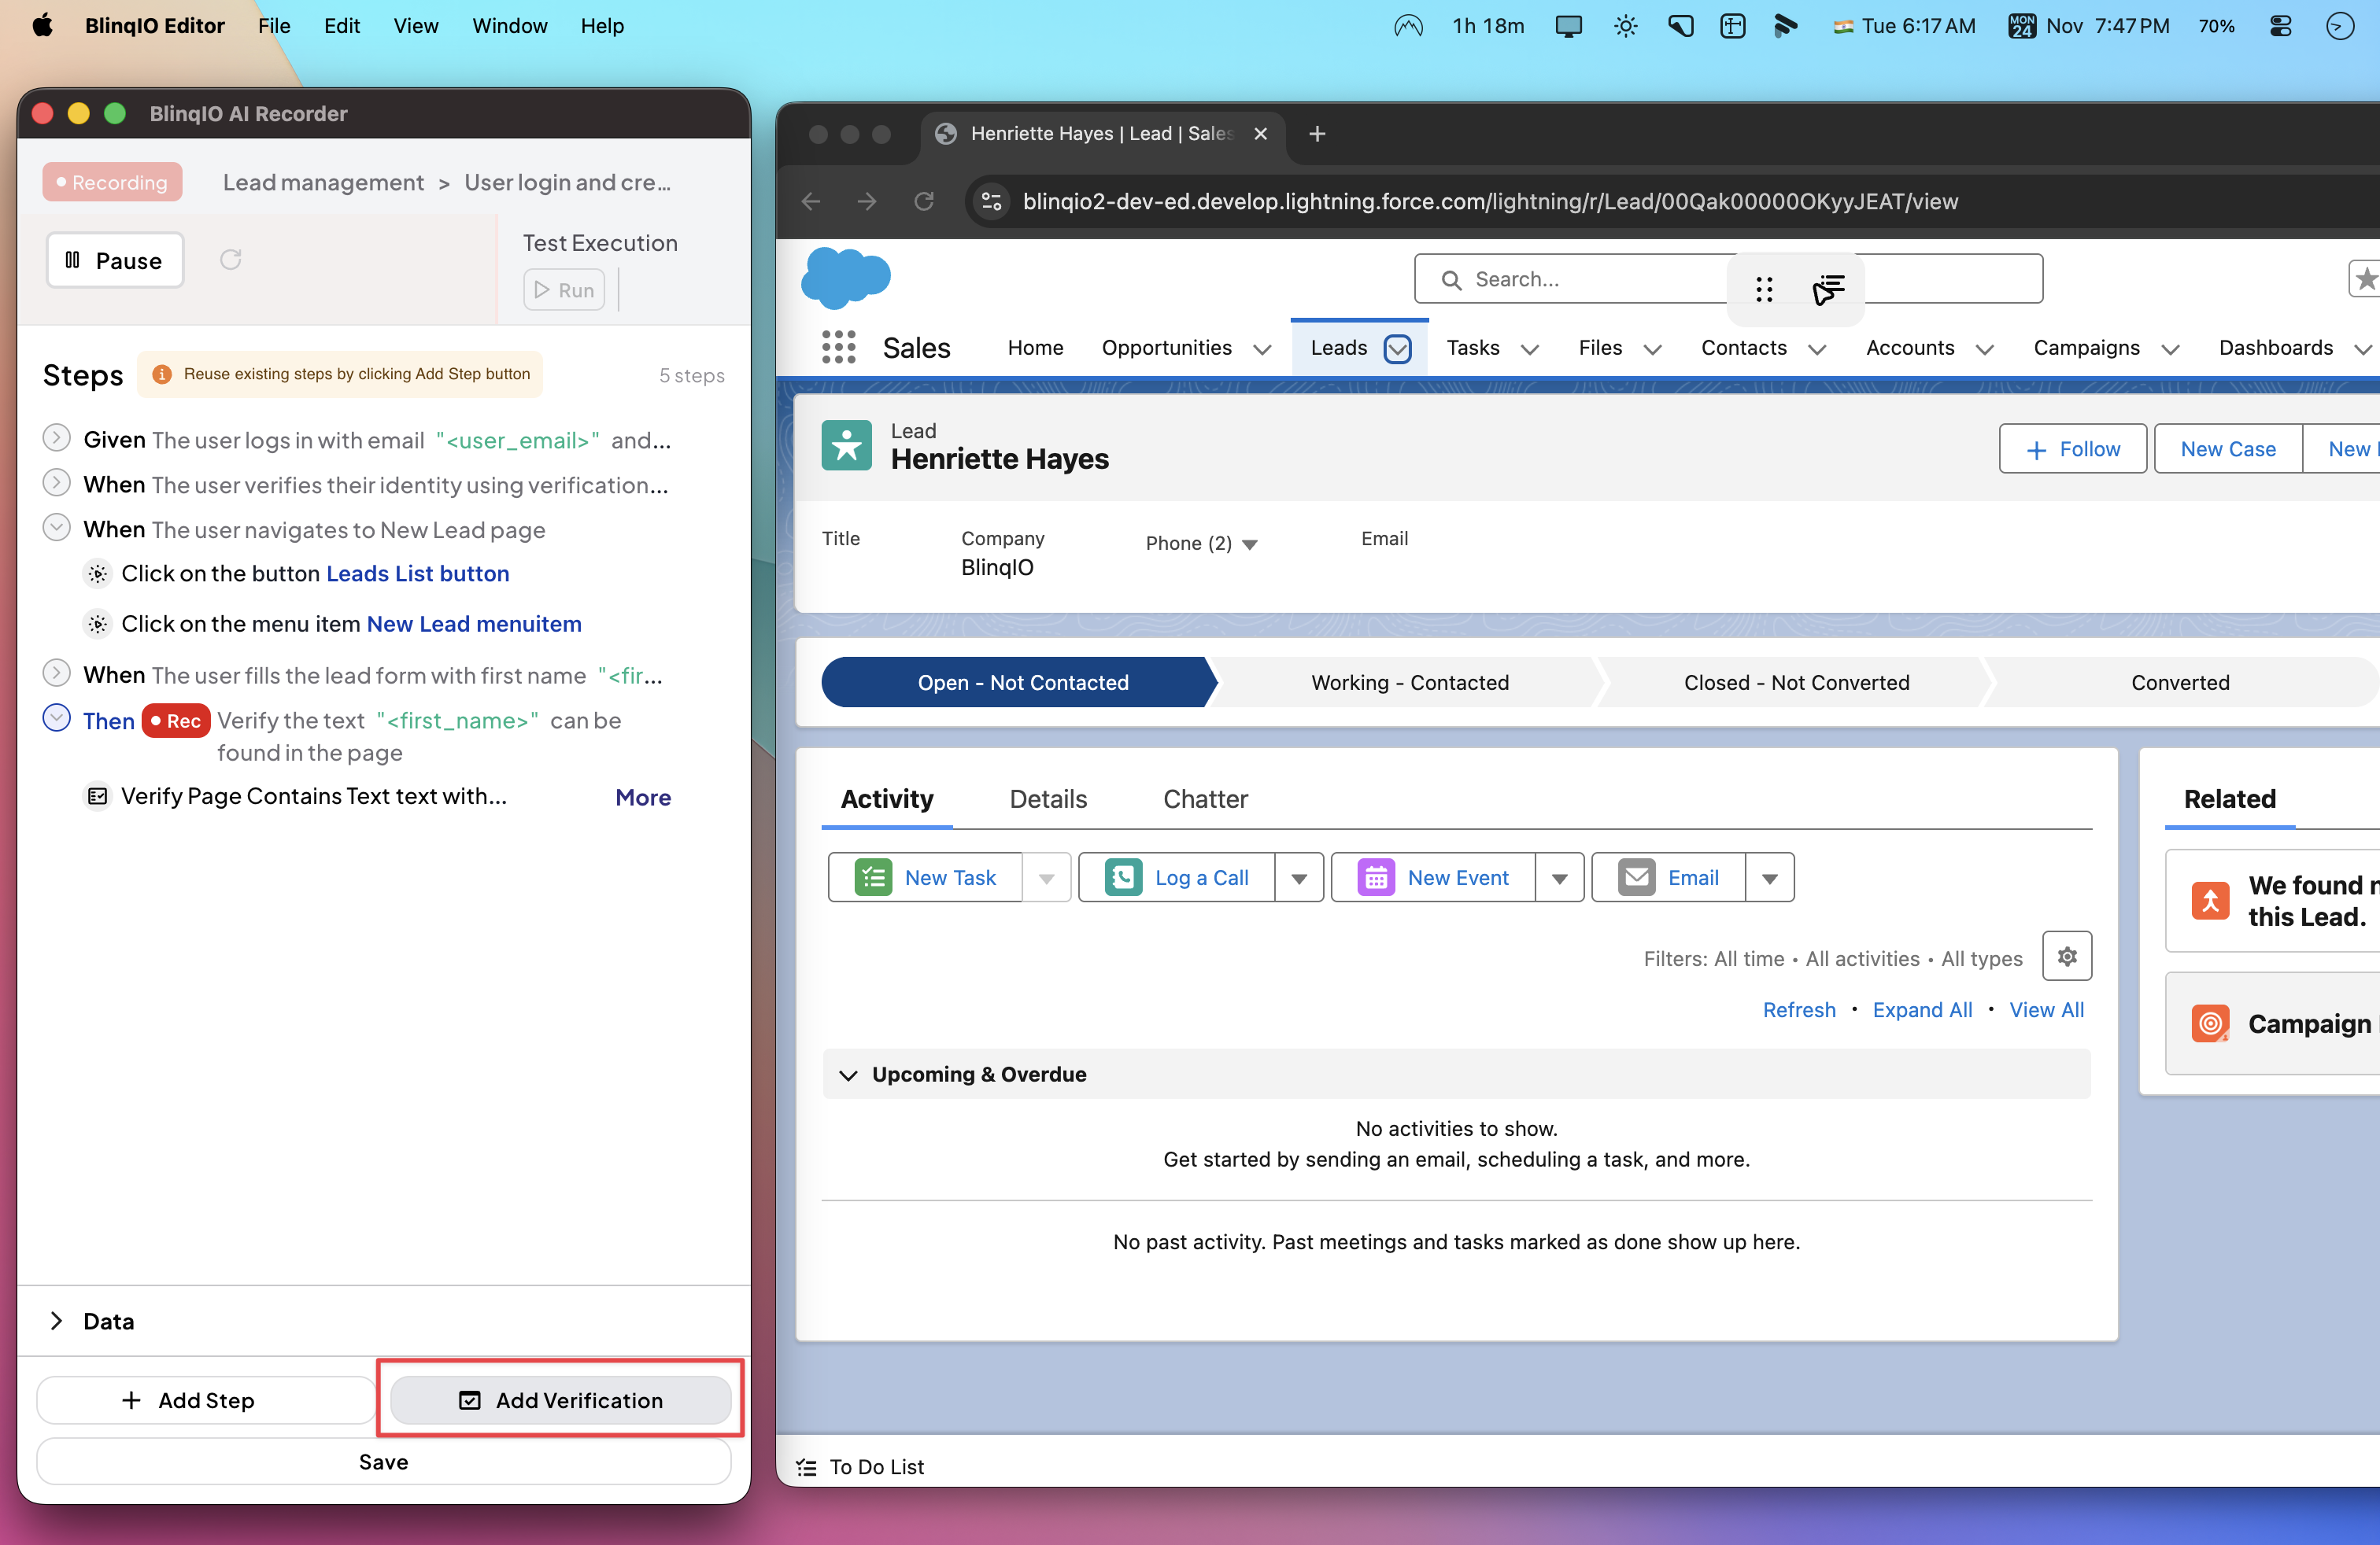Open the Window menu in menu bar
Screen dimensions: 2380x1545
(509, 26)
